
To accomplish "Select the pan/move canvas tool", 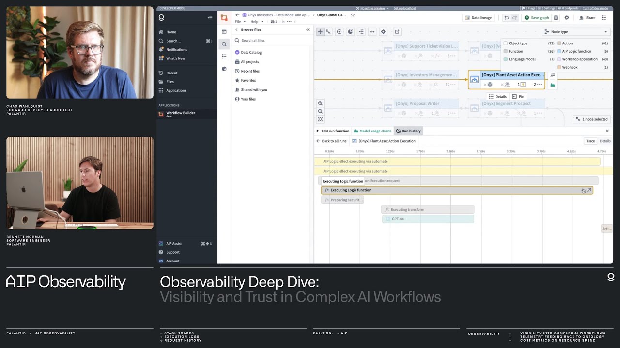I will pyautogui.click(x=320, y=32).
